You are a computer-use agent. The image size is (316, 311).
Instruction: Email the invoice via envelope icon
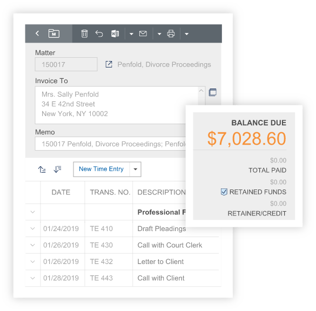click(143, 33)
